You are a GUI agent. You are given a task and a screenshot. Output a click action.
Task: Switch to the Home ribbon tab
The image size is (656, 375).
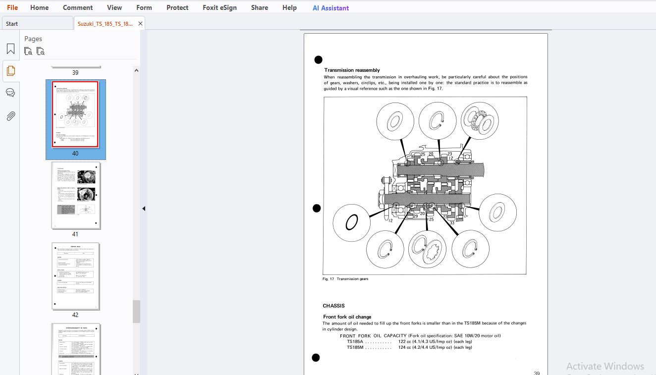click(39, 7)
